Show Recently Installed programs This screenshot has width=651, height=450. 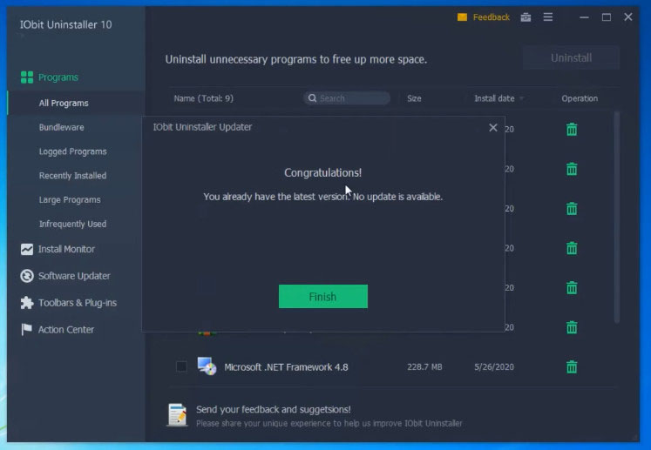tap(72, 176)
